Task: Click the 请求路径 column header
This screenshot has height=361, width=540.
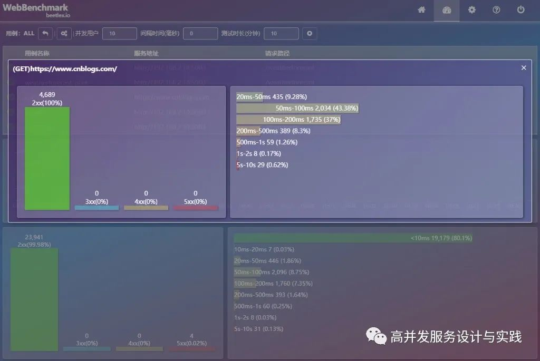Action: 277,53
